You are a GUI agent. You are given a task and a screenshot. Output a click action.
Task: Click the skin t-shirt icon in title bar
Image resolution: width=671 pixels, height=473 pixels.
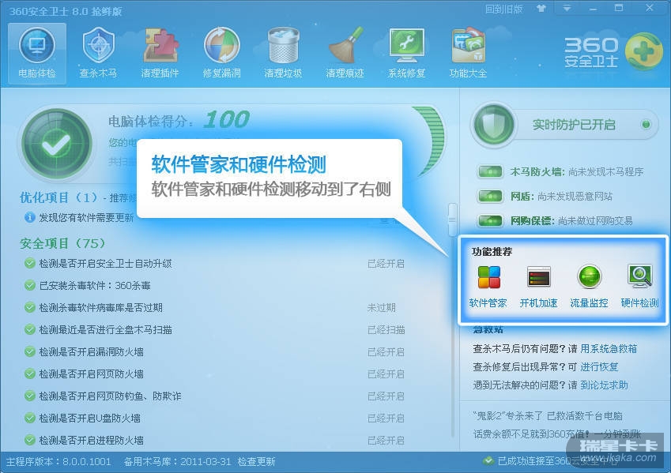541,8
